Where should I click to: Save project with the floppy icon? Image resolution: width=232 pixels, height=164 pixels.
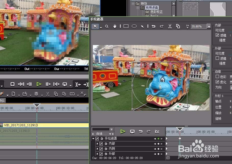point(36,94)
